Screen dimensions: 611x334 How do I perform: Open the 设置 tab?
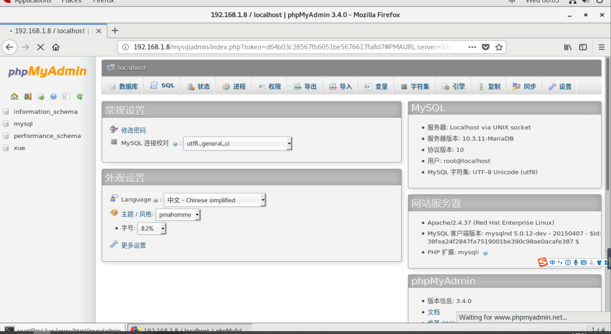[559, 86]
